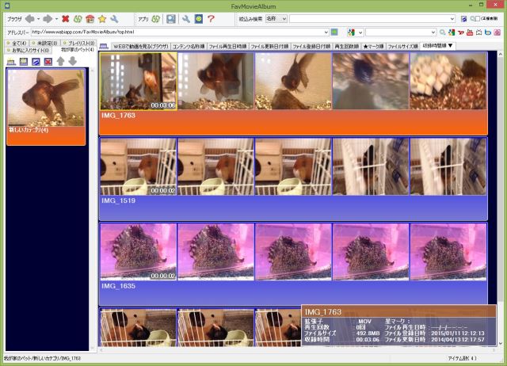Image resolution: width=507 pixels, height=366 pixels.
Task: Go to the browser home page icon
Action: click(90, 19)
